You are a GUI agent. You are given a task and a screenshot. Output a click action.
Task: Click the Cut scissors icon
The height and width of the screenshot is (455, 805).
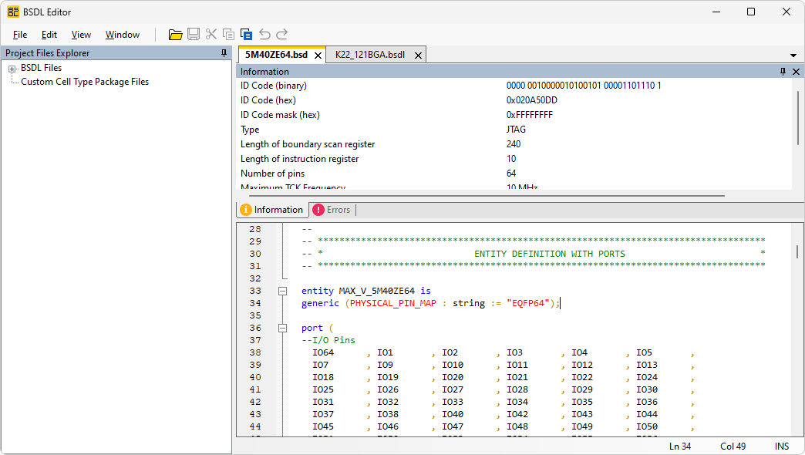(211, 34)
